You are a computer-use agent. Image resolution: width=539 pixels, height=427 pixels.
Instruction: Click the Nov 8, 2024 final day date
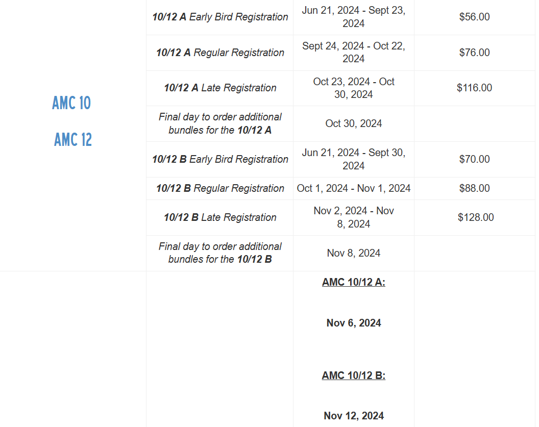pyautogui.click(x=353, y=253)
